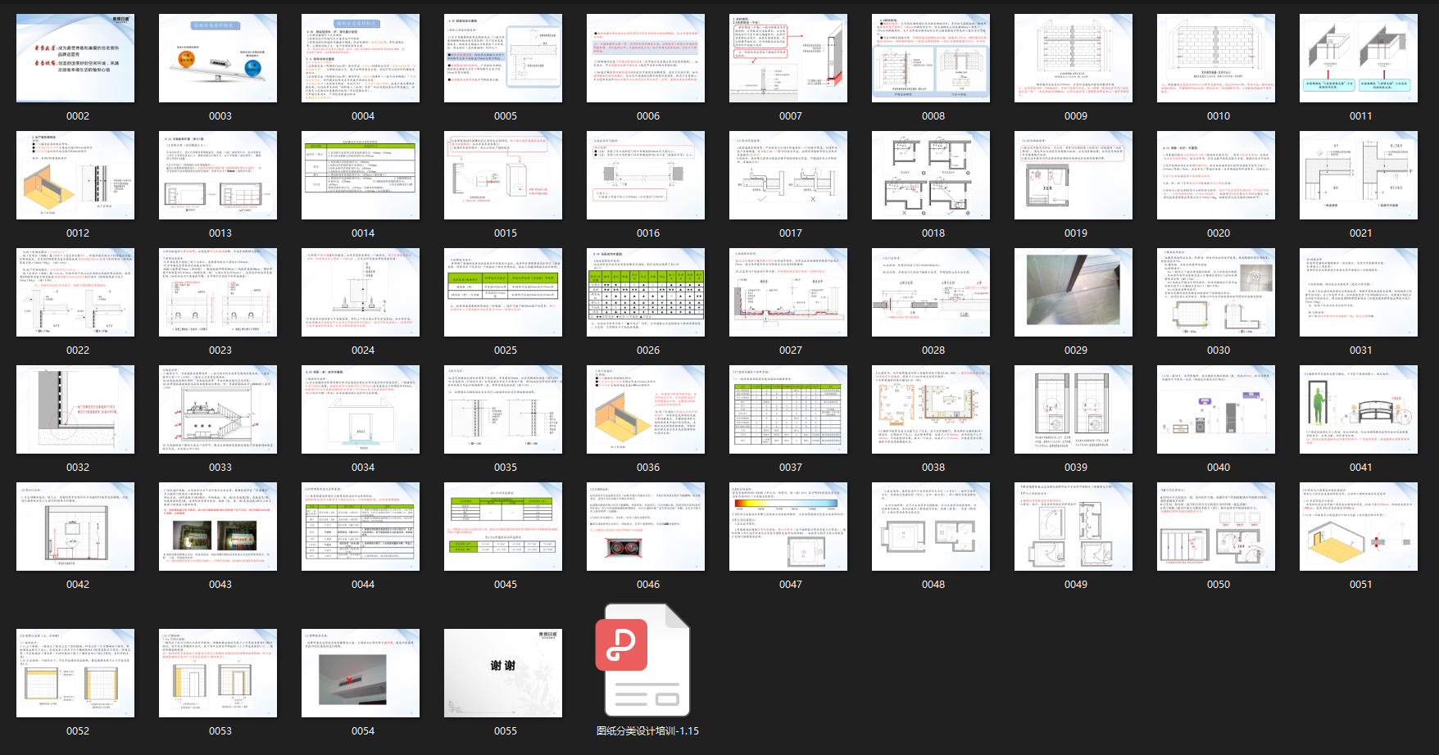This screenshot has height=755, width=1439.
Task: Select thumbnail 0009 with grid drawing
Action: (x=1074, y=58)
